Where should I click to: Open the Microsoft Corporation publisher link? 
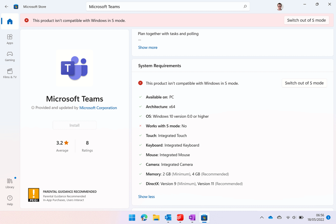[x=98, y=108]
